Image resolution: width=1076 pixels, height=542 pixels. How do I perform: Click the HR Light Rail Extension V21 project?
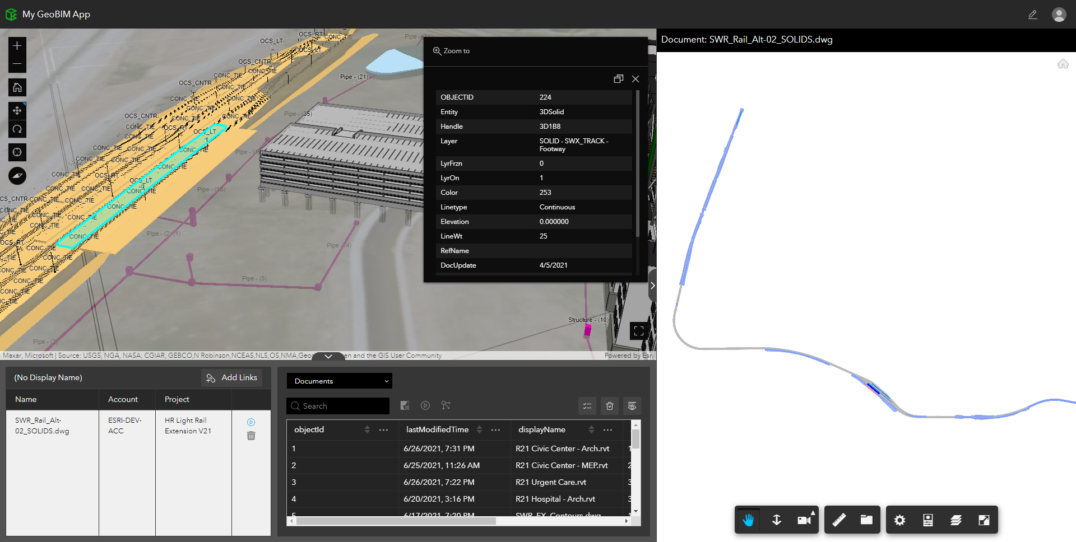point(188,426)
